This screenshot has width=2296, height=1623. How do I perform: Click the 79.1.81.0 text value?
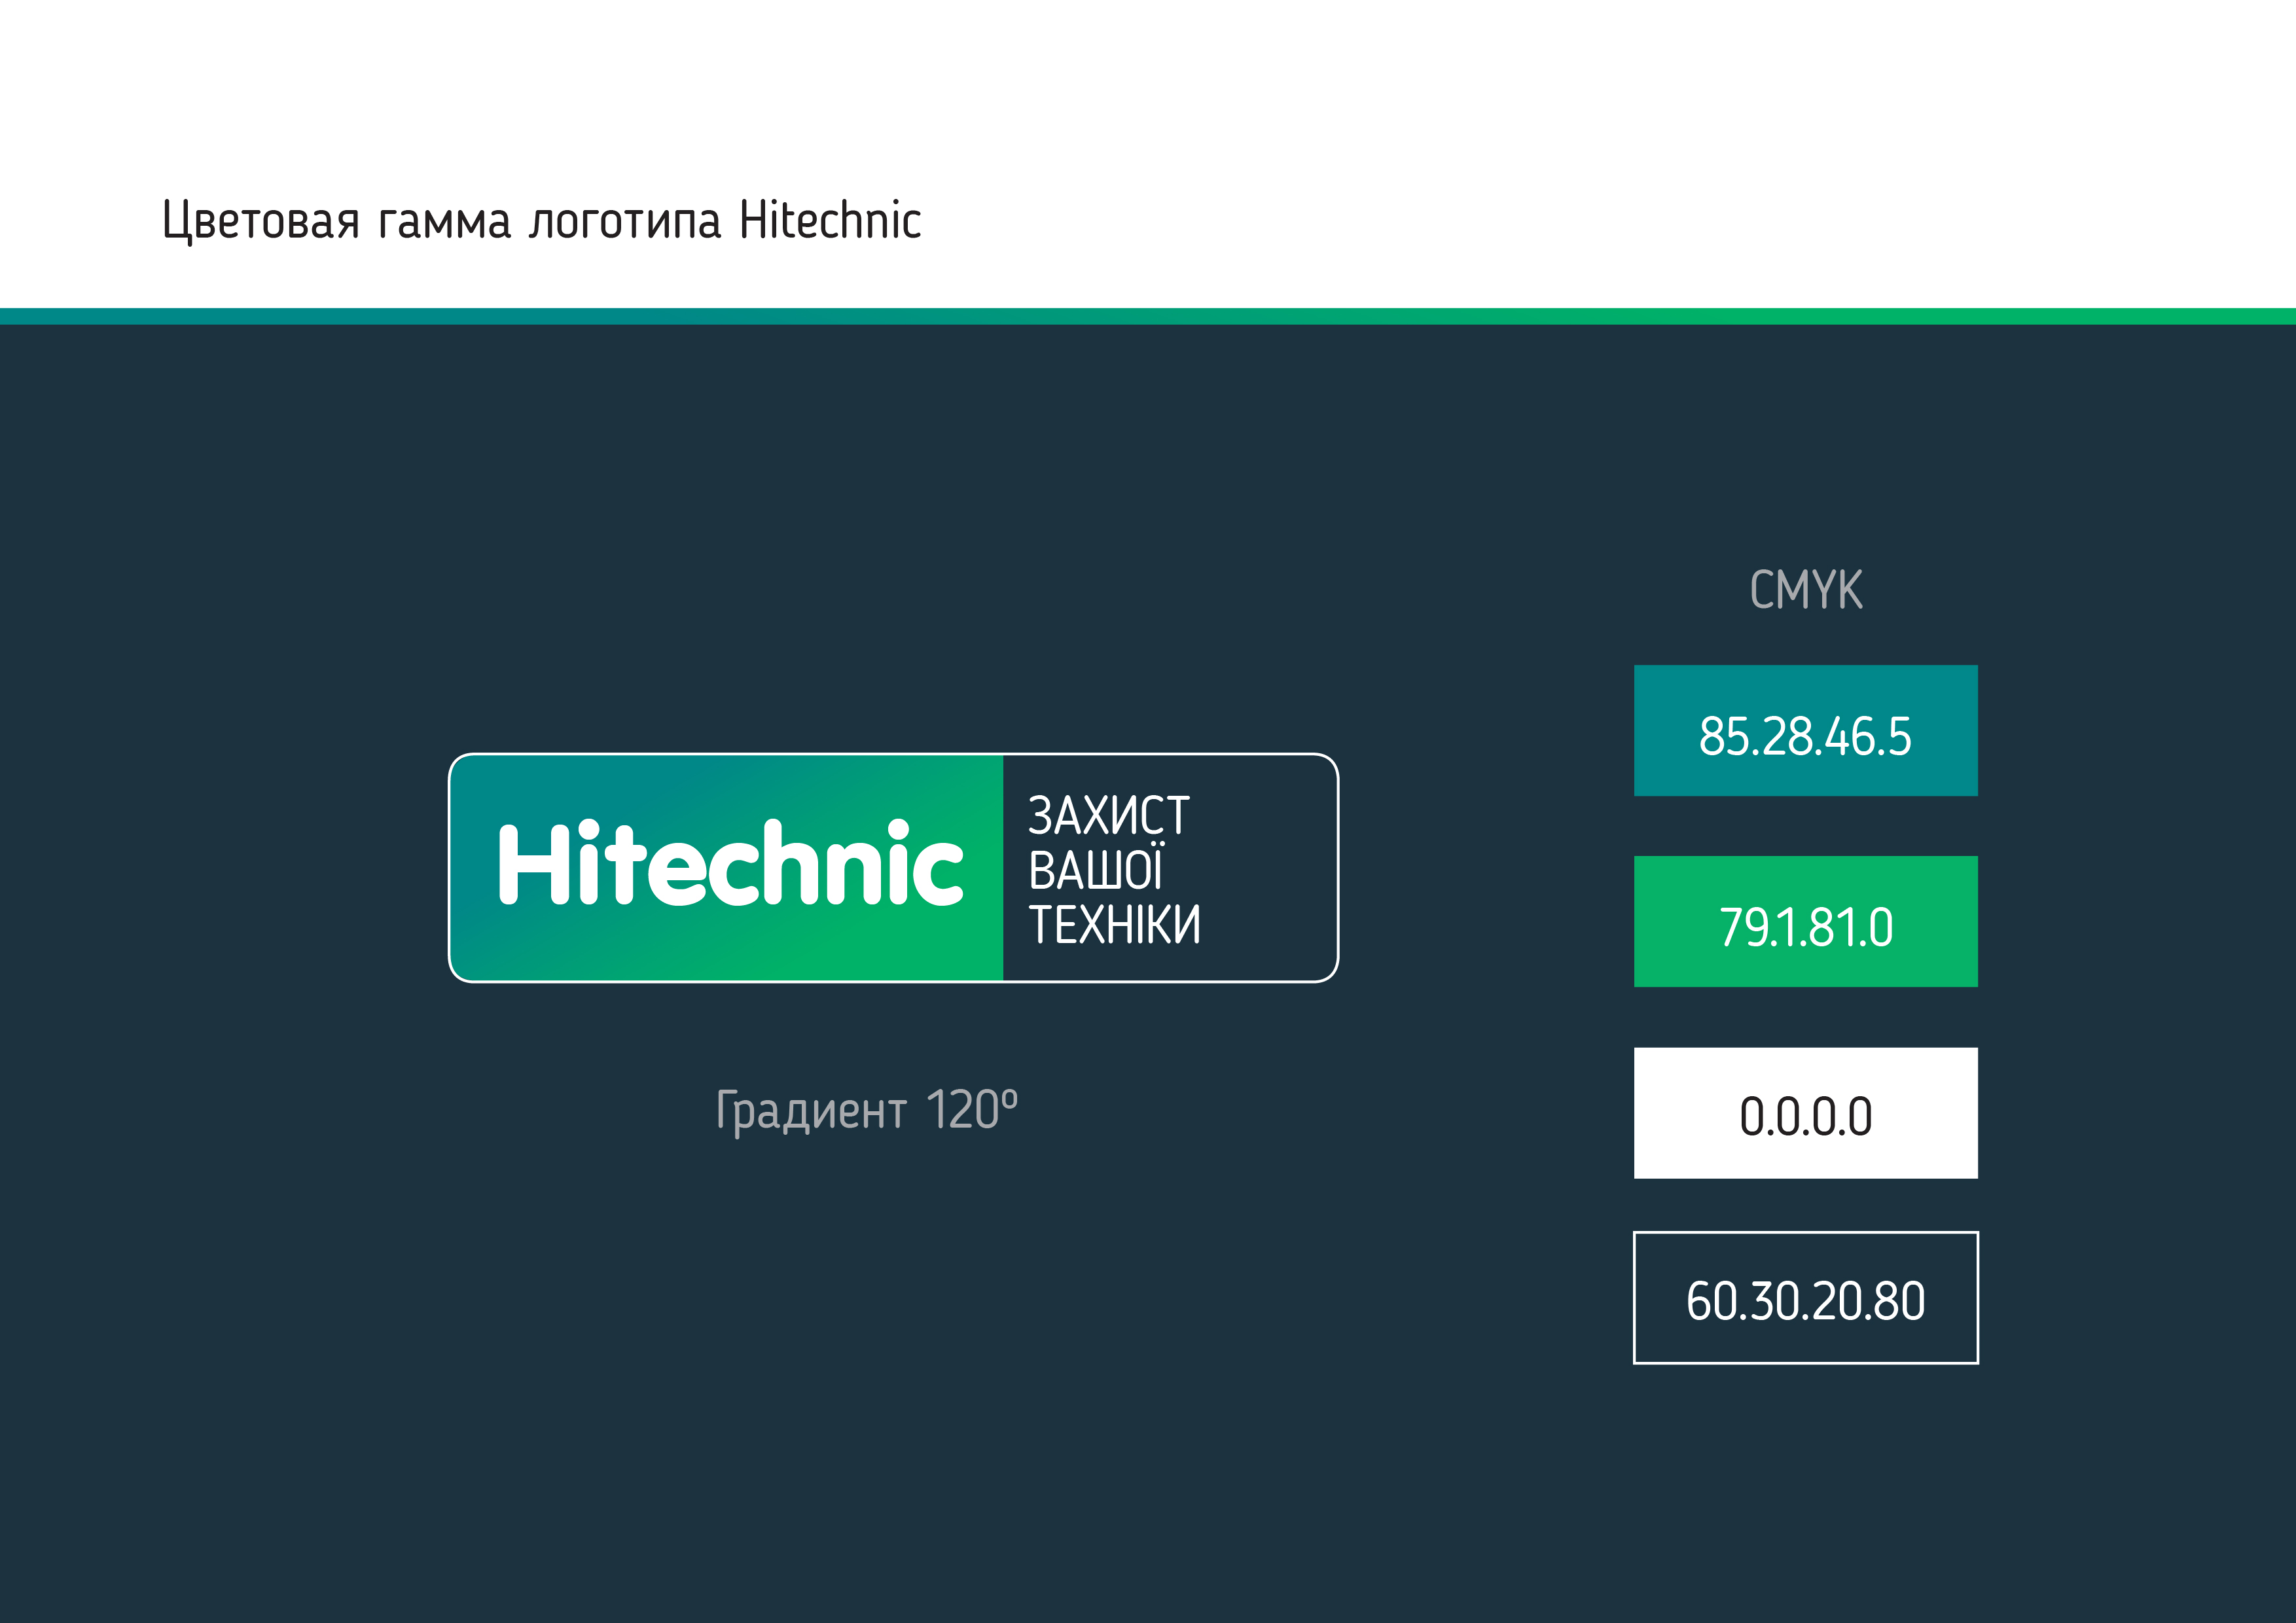1806,927
